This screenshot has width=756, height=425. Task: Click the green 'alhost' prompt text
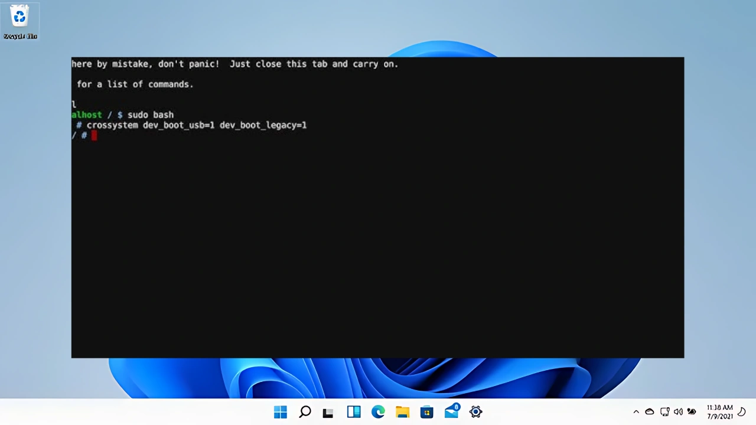pos(87,115)
